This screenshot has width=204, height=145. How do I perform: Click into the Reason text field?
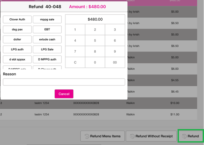(x=64, y=82)
